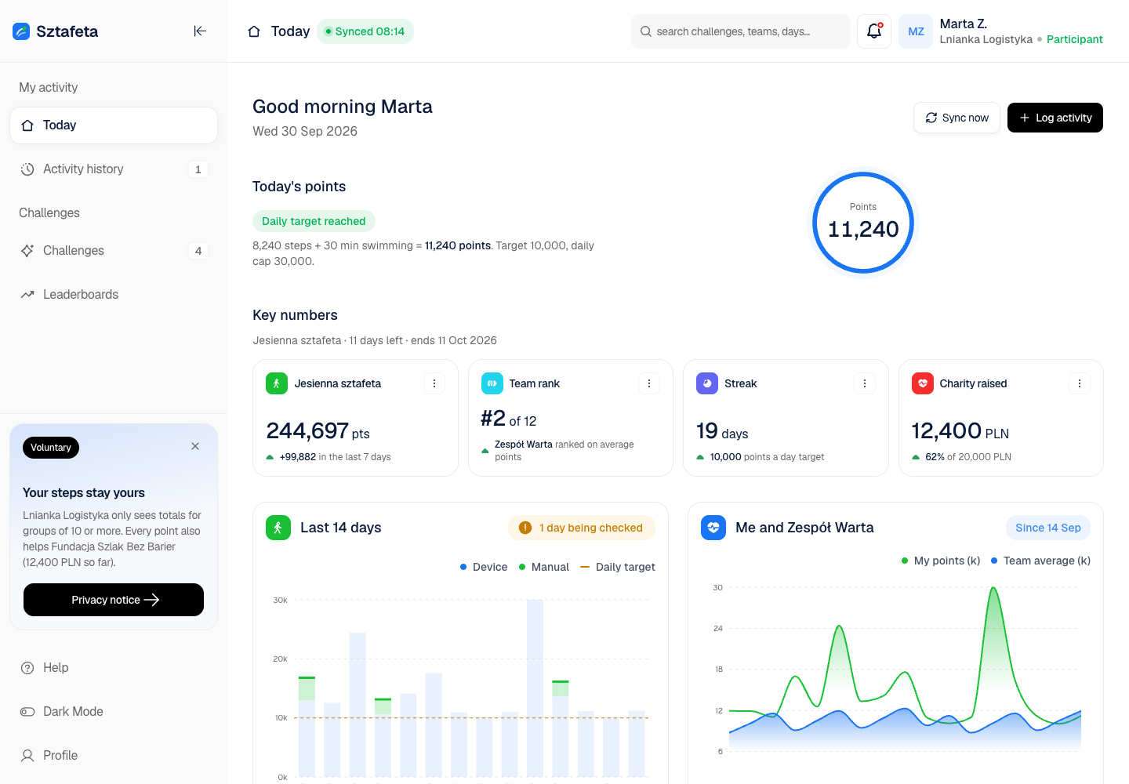This screenshot has height=784, width=1129.
Task: Toggle Dark Mode
Action: click(114, 711)
